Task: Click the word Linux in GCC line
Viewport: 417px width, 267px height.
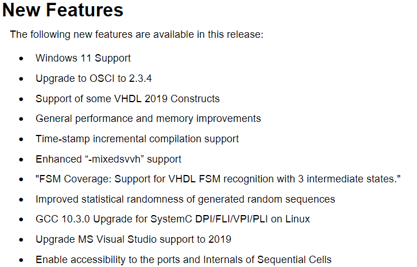Action: (x=298, y=220)
